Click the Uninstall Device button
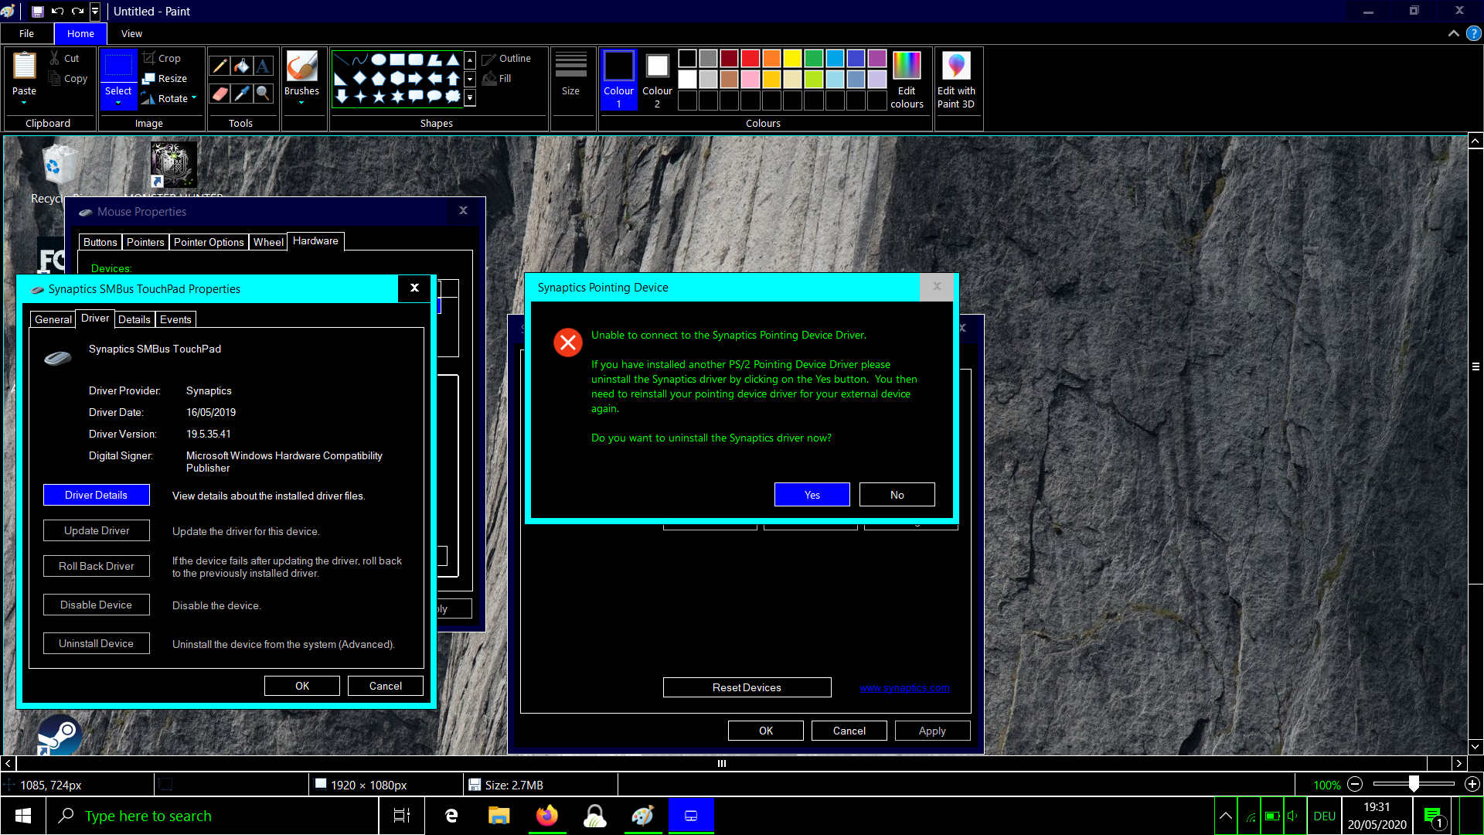 97,643
